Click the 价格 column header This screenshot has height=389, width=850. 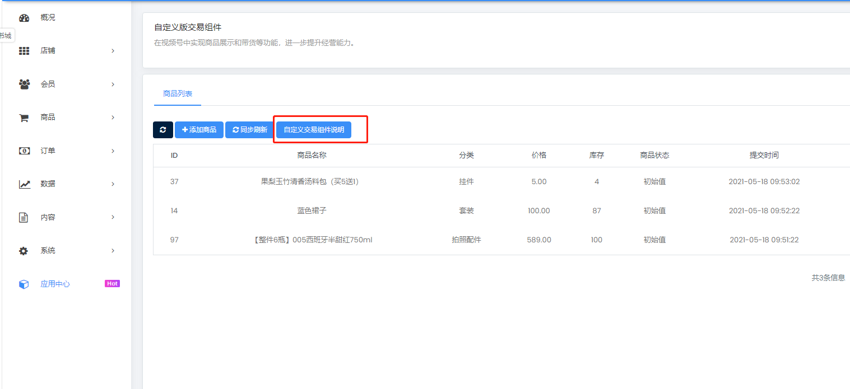pyautogui.click(x=539, y=155)
